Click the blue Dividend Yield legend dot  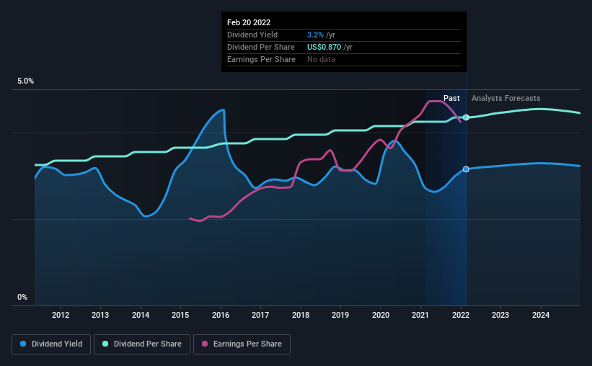tap(23, 344)
